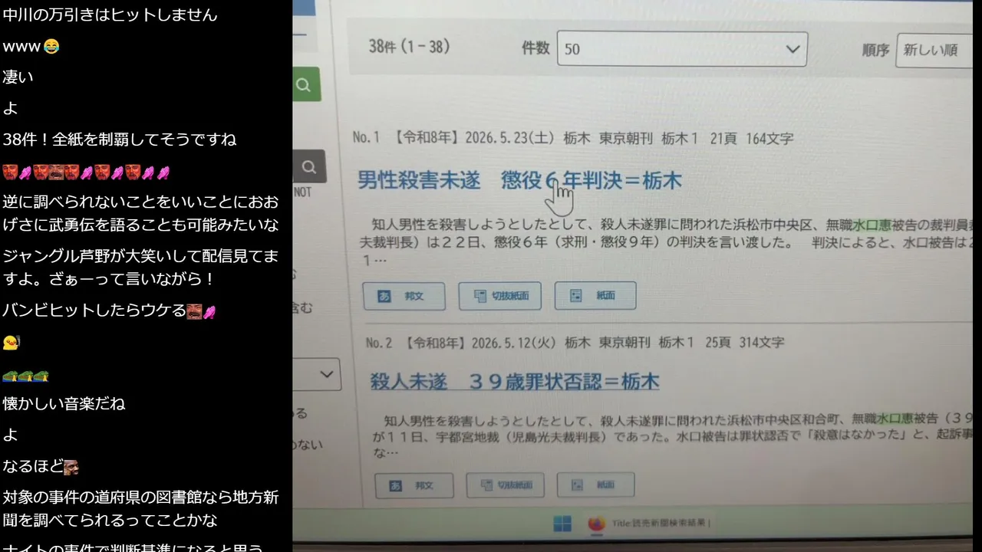Click 邦文 button for article No.2
The image size is (982, 552).
414,485
